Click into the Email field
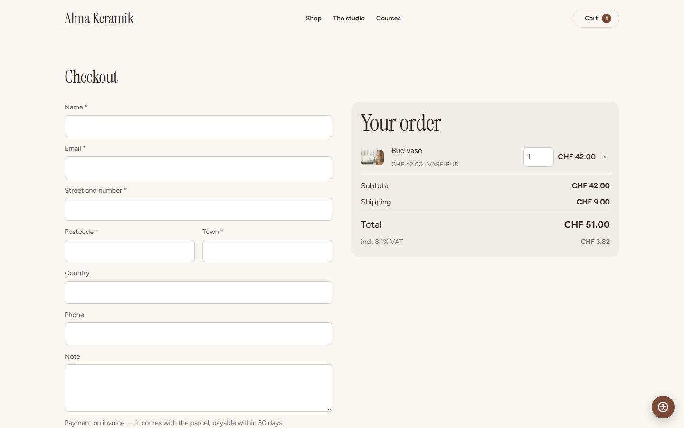The width and height of the screenshot is (684, 428). 199,168
